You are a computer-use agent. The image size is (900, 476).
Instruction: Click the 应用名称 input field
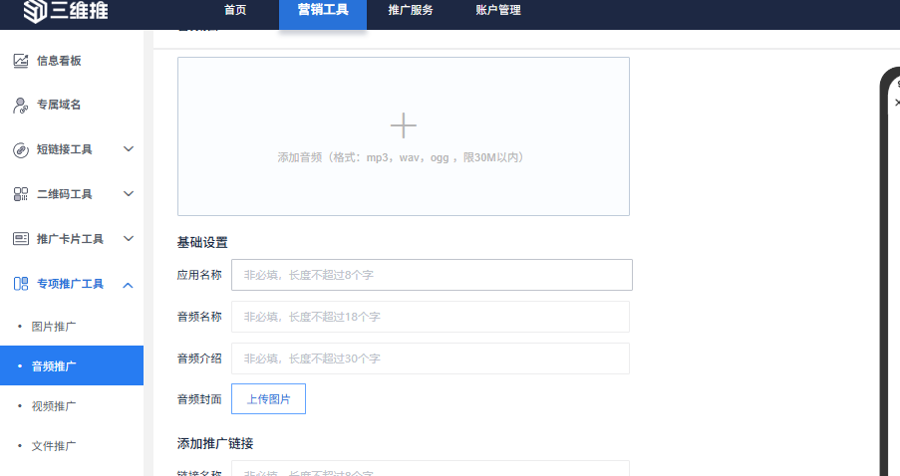pyautogui.click(x=432, y=275)
